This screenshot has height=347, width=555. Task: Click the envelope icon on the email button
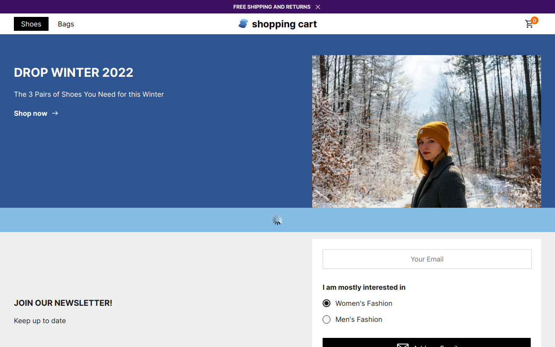[403, 345]
